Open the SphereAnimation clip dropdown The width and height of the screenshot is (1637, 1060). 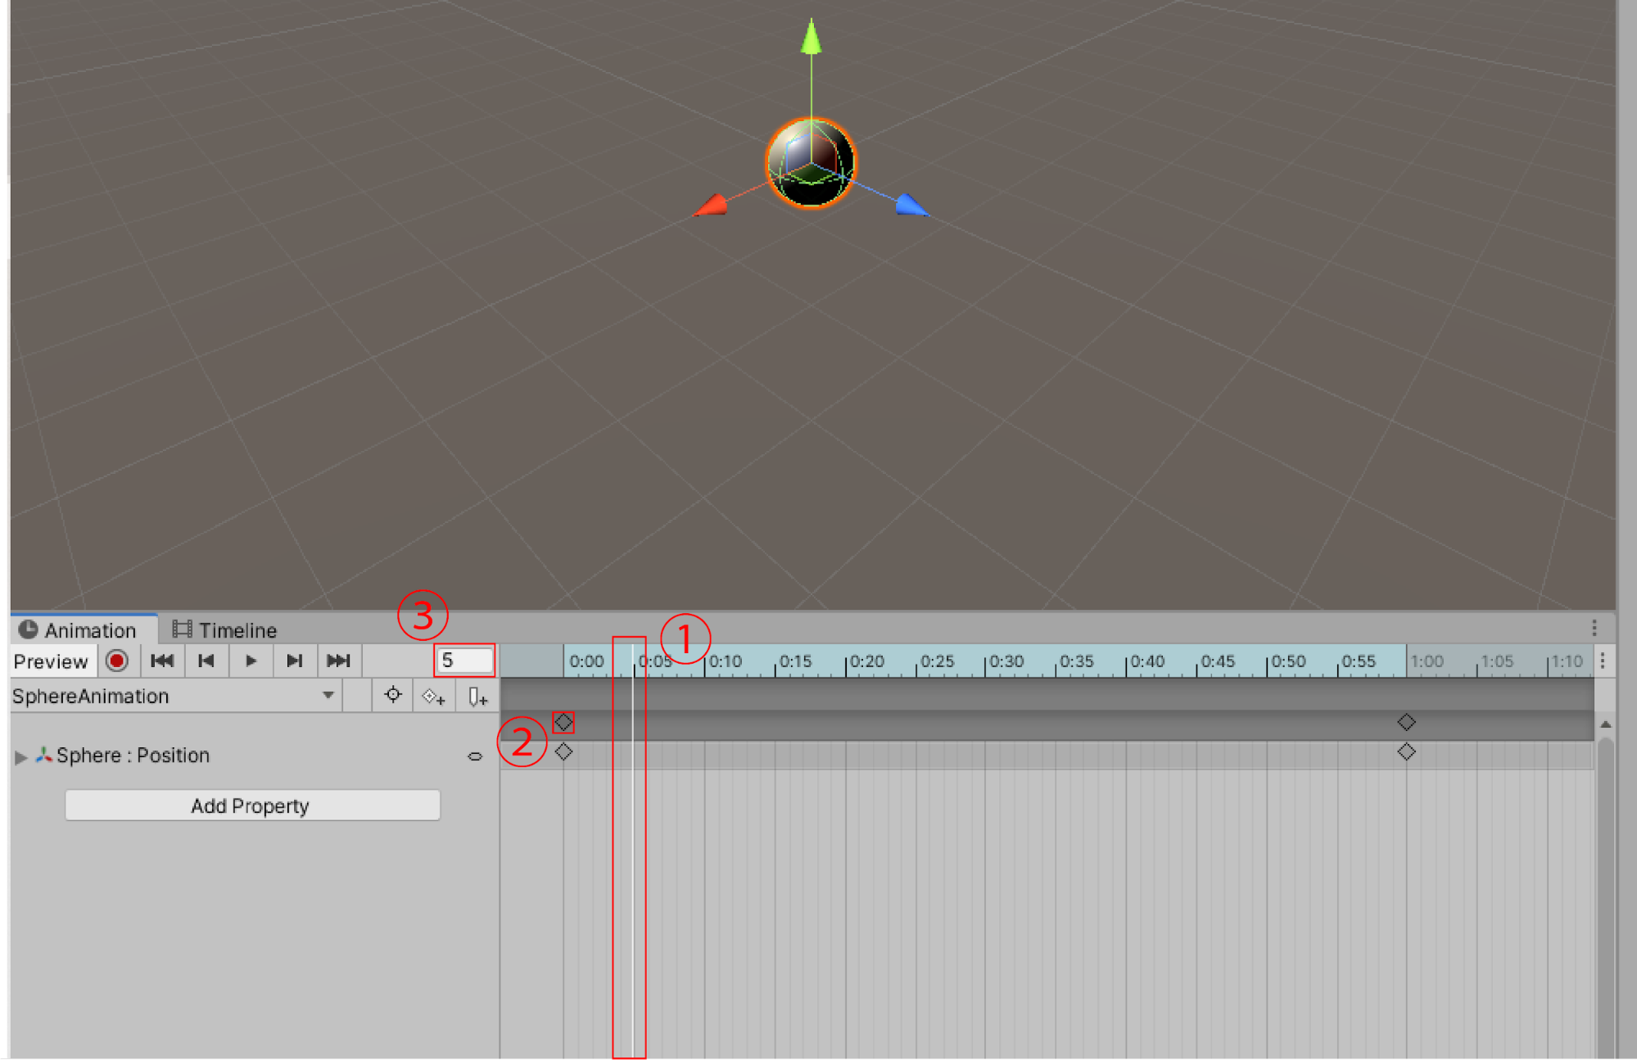[175, 696]
